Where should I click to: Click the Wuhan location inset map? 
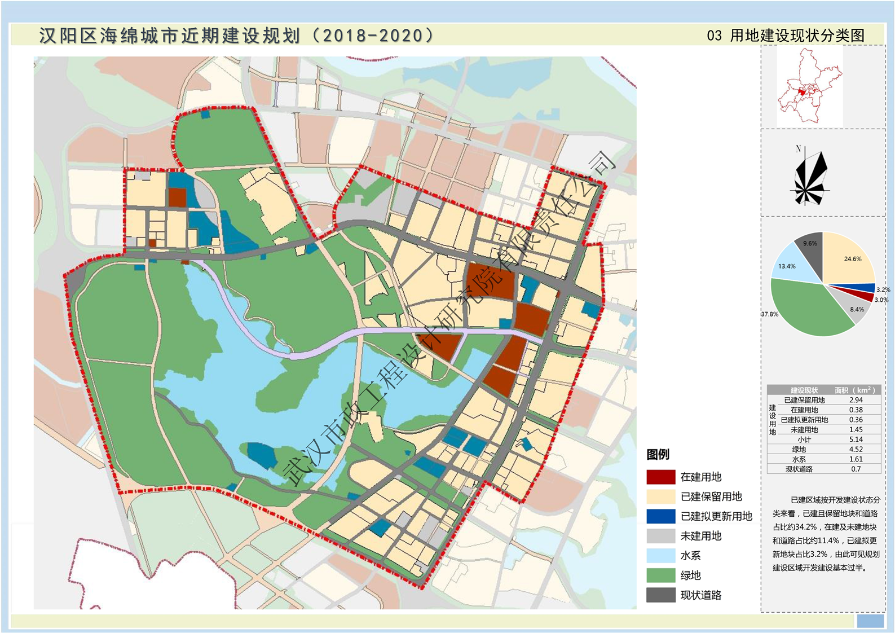pyautogui.click(x=809, y=87)
